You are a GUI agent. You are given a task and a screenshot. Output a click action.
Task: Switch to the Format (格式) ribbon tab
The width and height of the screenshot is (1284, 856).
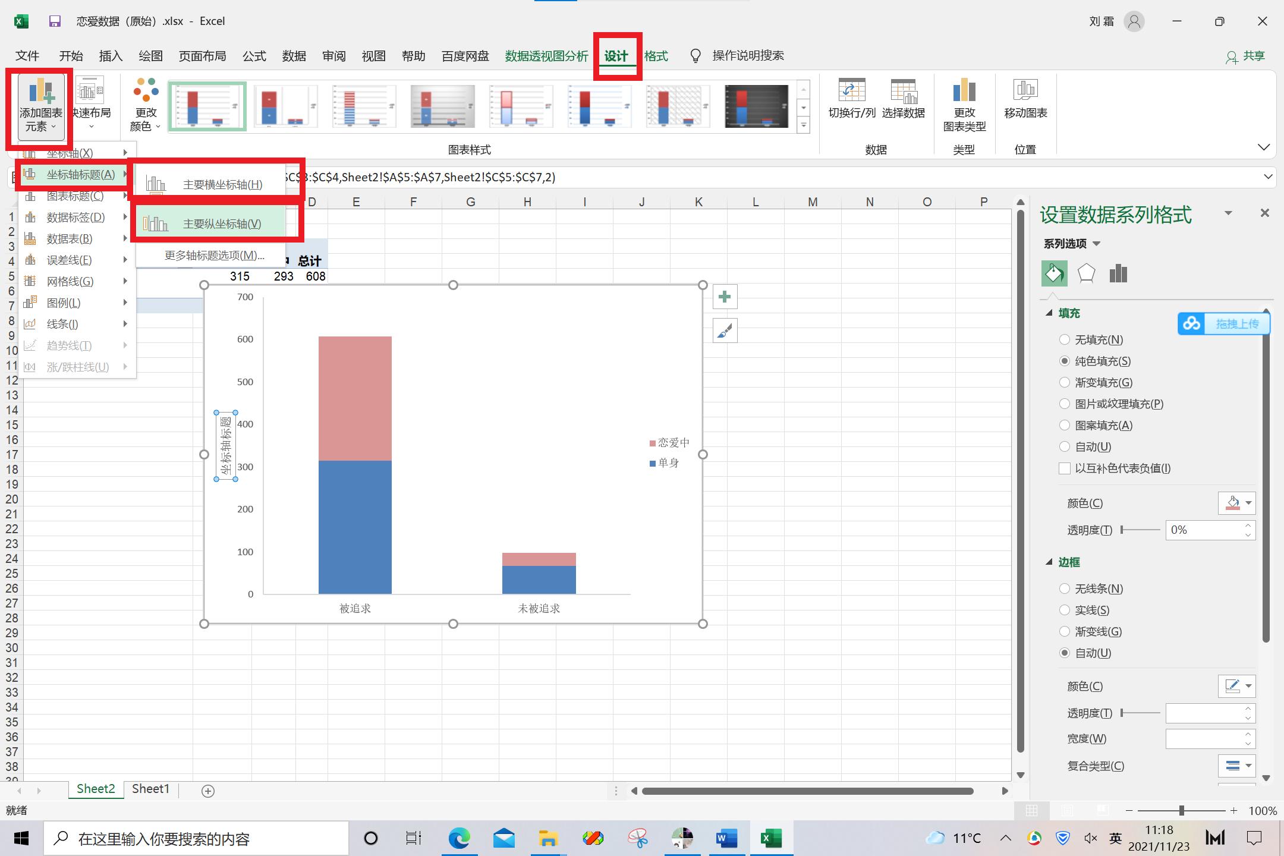coord(656,56)
